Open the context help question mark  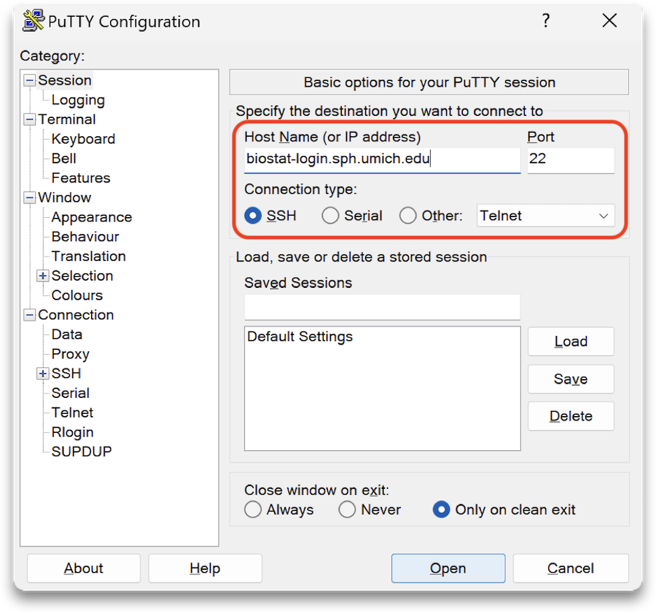click(545, 20)
